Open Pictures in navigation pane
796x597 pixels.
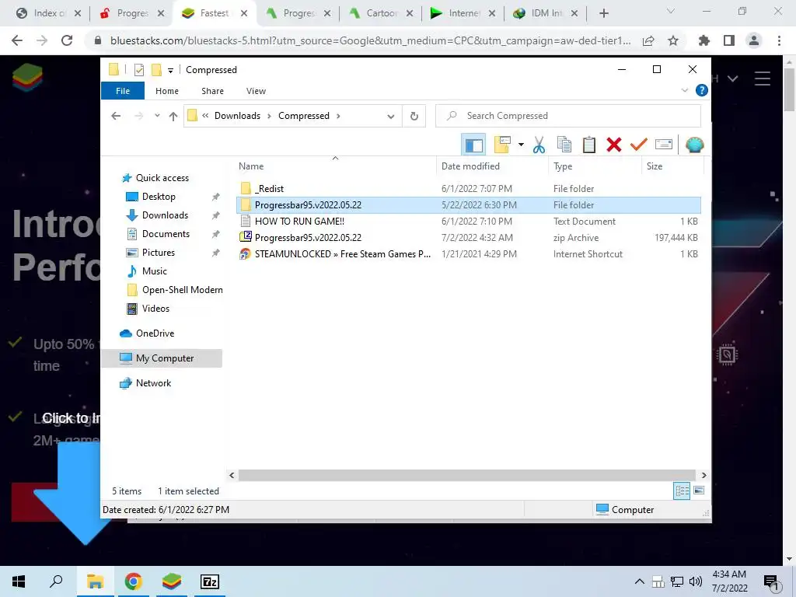click(x=158, y=253)
